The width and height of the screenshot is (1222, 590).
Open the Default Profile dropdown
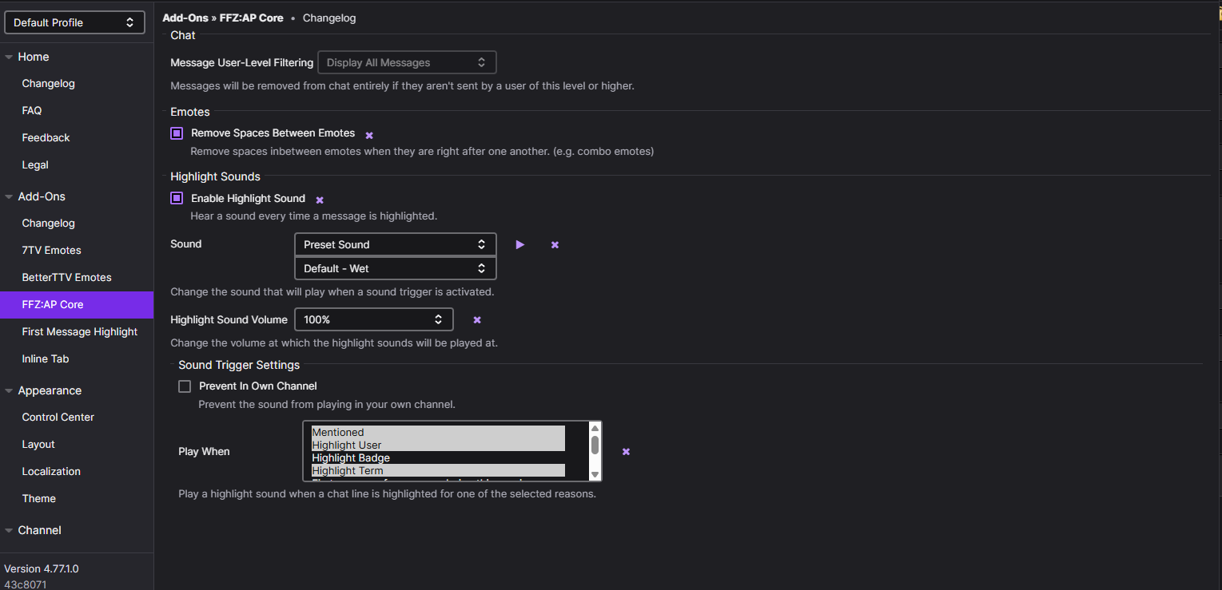click(x=74, y=22)
